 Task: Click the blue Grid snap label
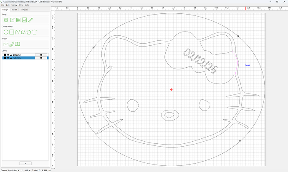248,65
